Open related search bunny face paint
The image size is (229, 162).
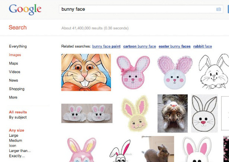point(106,46)
